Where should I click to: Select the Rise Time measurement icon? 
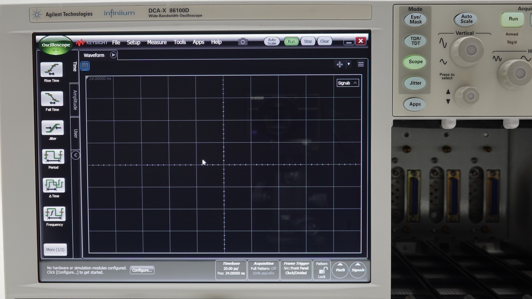point(51,69)
